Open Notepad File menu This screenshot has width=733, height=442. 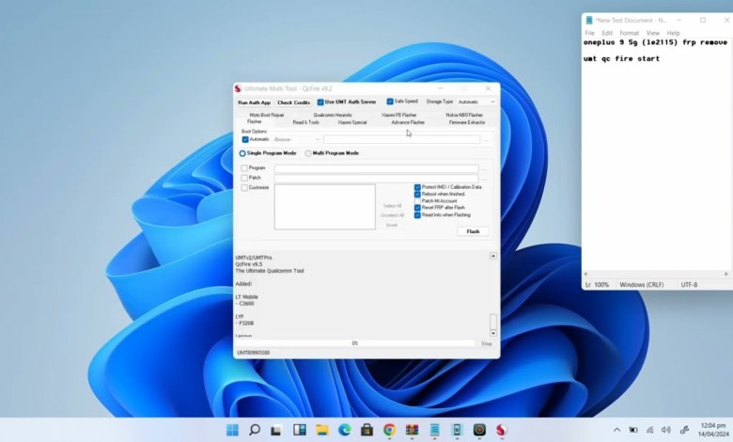(x=589, y=33)
